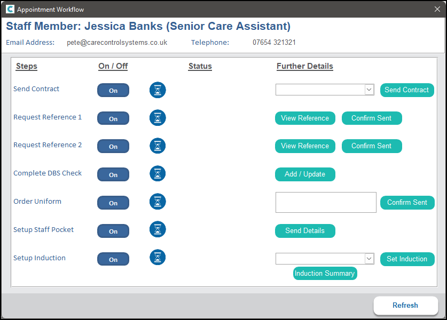Click the Setup Staff Pocket hourglass icon
447x320 pixels.
[x=158, y=230]
